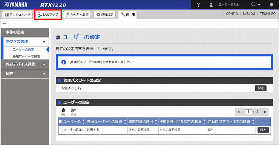Screen dimensions: 279x145
Task: Open the TECHINFO link
Action: (x=268, y=13)
